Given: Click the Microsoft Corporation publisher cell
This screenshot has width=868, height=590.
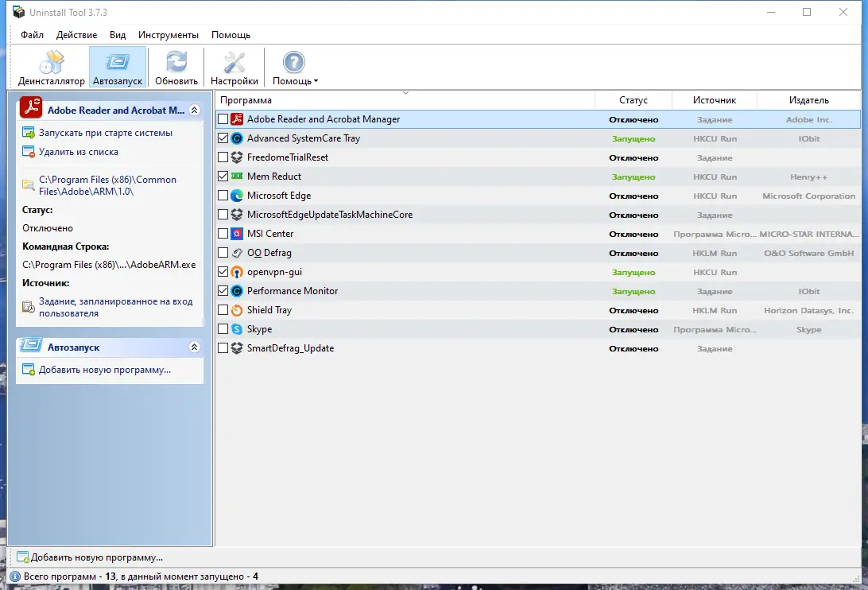Looking at the screenshot, I should coord(808,196).
